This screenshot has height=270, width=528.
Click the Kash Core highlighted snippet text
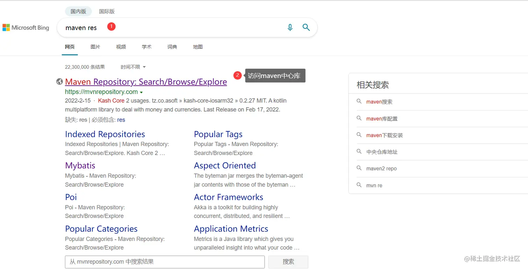(x=111, y=101)
